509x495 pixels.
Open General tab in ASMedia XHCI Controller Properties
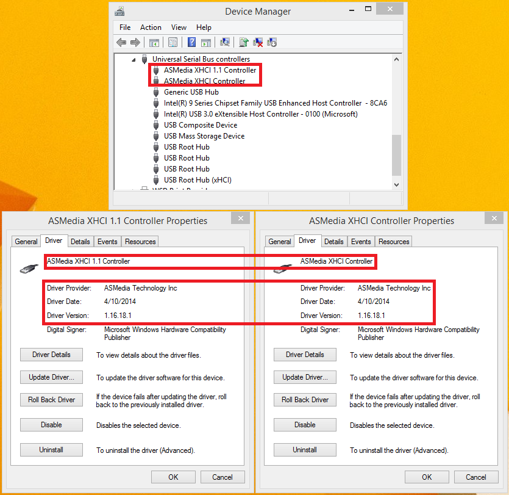click(280, 242)
